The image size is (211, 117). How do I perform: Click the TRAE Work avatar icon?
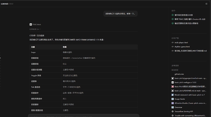click(31, 25)
